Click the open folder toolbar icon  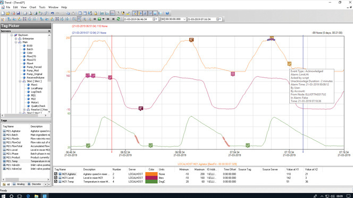8,13
